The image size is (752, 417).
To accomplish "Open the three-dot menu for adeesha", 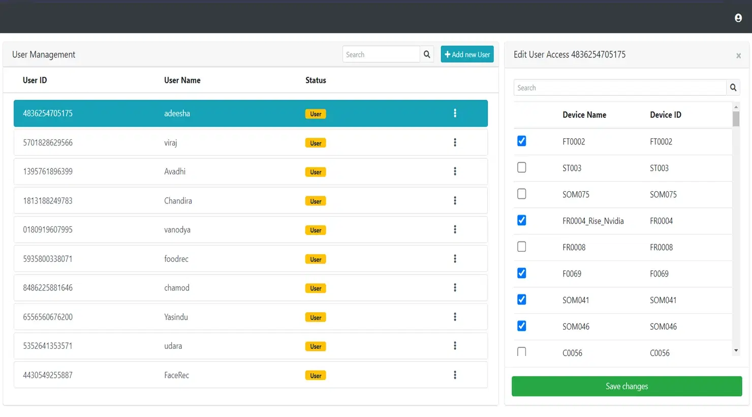I will coord(455,113).
